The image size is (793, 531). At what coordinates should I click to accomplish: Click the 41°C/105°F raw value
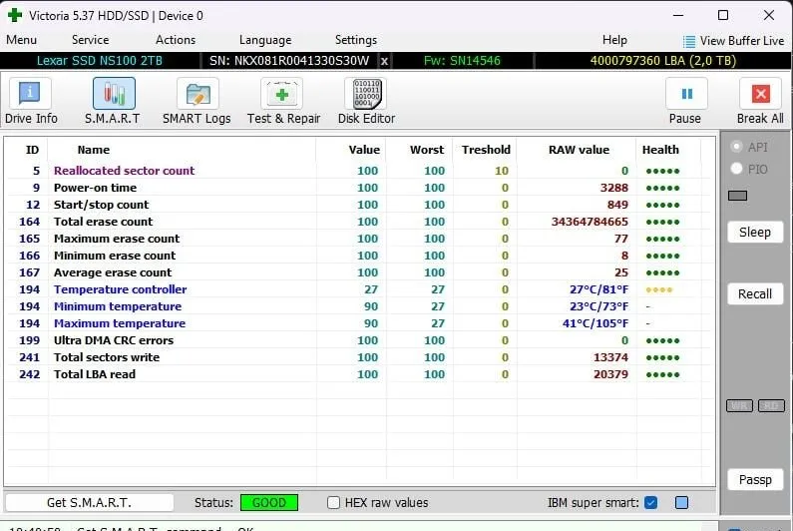tap(595, 323)
